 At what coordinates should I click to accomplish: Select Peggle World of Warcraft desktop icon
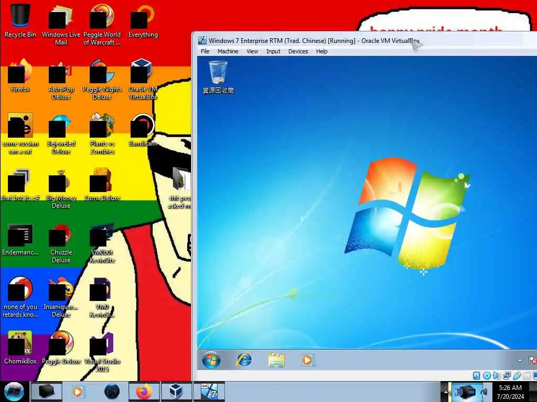click(x=102, y=25)
